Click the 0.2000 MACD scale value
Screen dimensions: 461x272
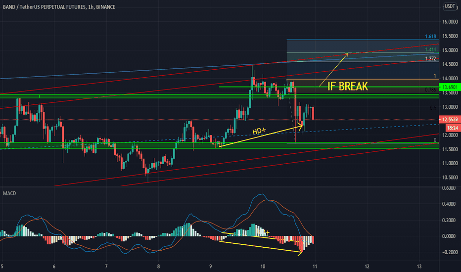pyautogui.click(x=450, y=220)
